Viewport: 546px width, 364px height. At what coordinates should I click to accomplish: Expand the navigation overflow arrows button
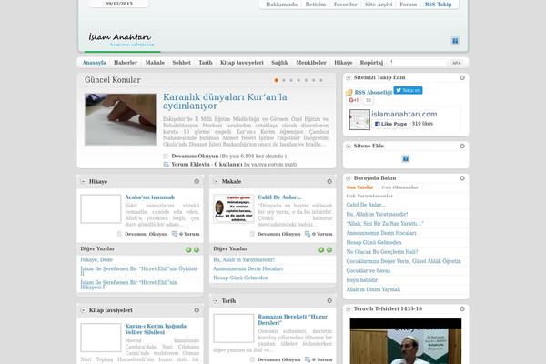456,63
